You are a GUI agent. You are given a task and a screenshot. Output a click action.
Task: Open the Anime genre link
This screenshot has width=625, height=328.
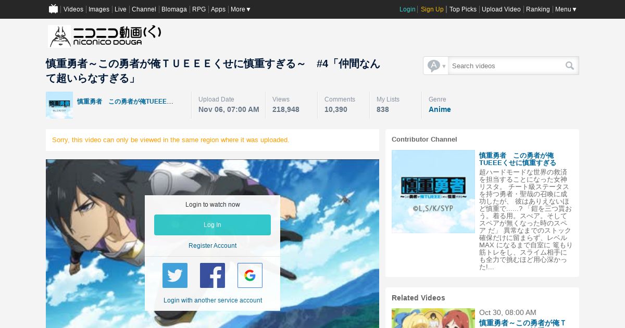click(440, 109)
